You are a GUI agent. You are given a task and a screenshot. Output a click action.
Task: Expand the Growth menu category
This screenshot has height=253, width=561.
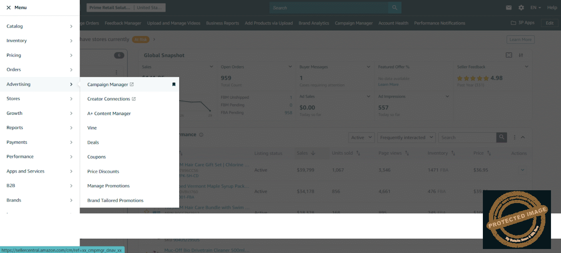coord(40,113)
